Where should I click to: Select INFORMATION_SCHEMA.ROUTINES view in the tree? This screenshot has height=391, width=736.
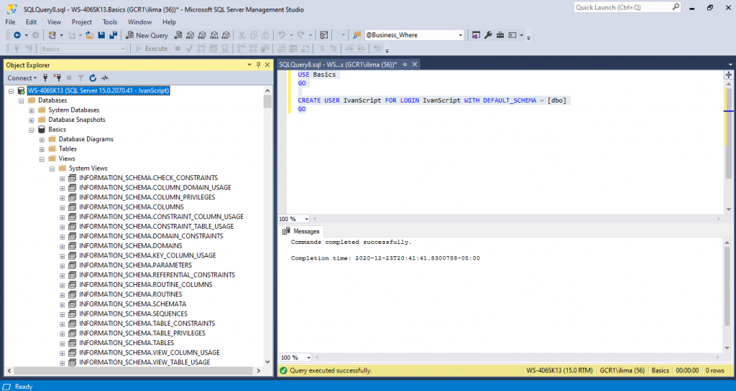(x=131, y=294)
